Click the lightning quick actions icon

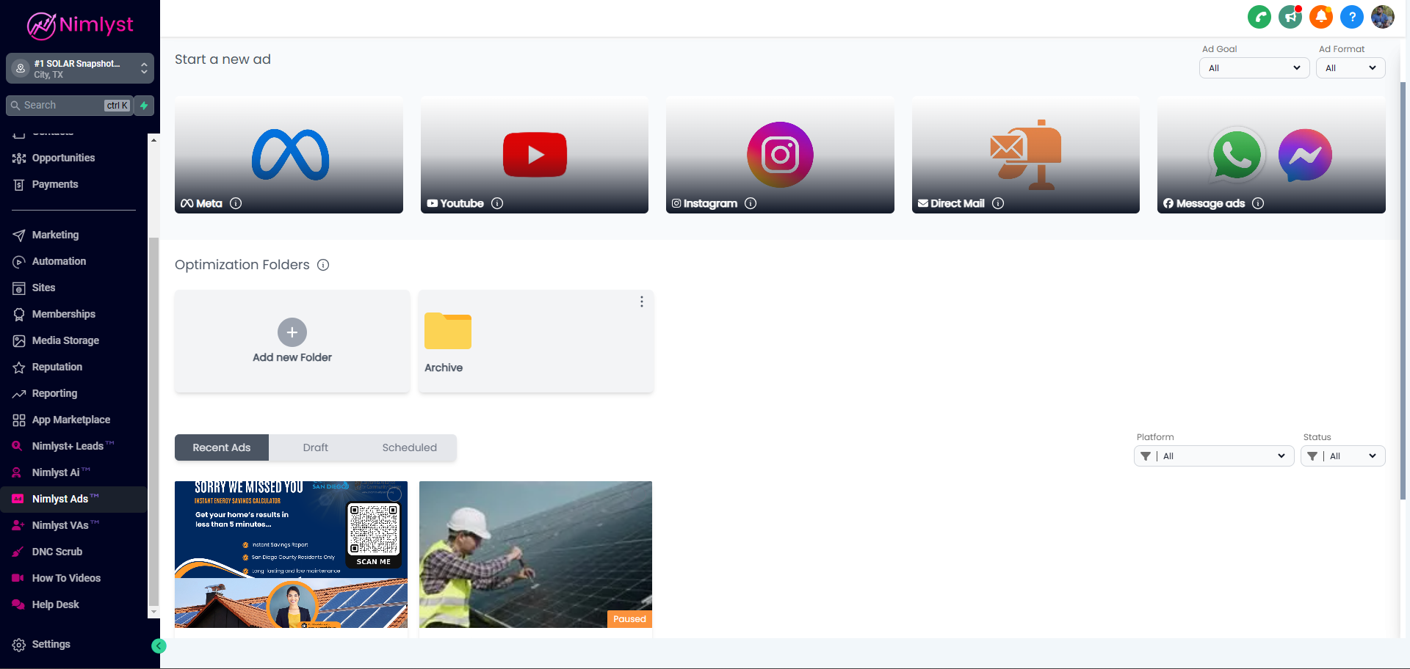tap(145, 106)
